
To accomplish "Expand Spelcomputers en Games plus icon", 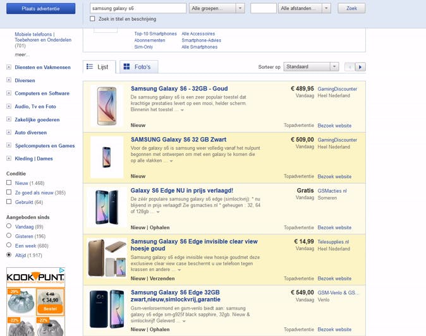I will 9,145.
